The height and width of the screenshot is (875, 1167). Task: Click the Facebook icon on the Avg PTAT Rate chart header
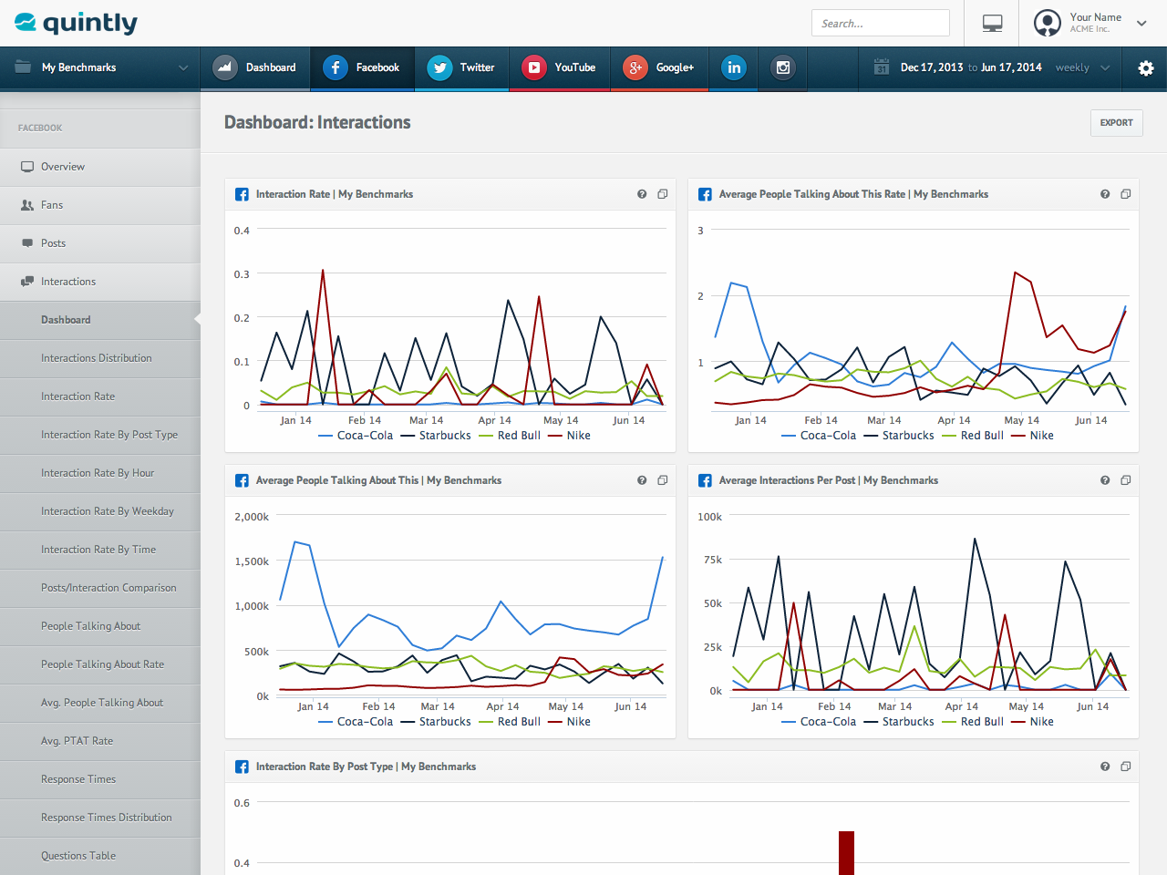click(705, 194)
